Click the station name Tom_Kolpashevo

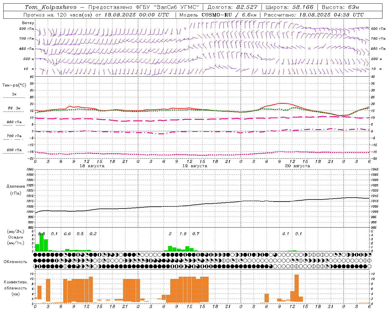pyautogui.click(x=50, y=7)
